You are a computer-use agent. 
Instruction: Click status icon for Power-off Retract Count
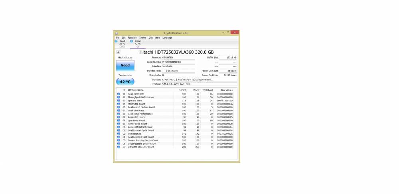[119, 127]
